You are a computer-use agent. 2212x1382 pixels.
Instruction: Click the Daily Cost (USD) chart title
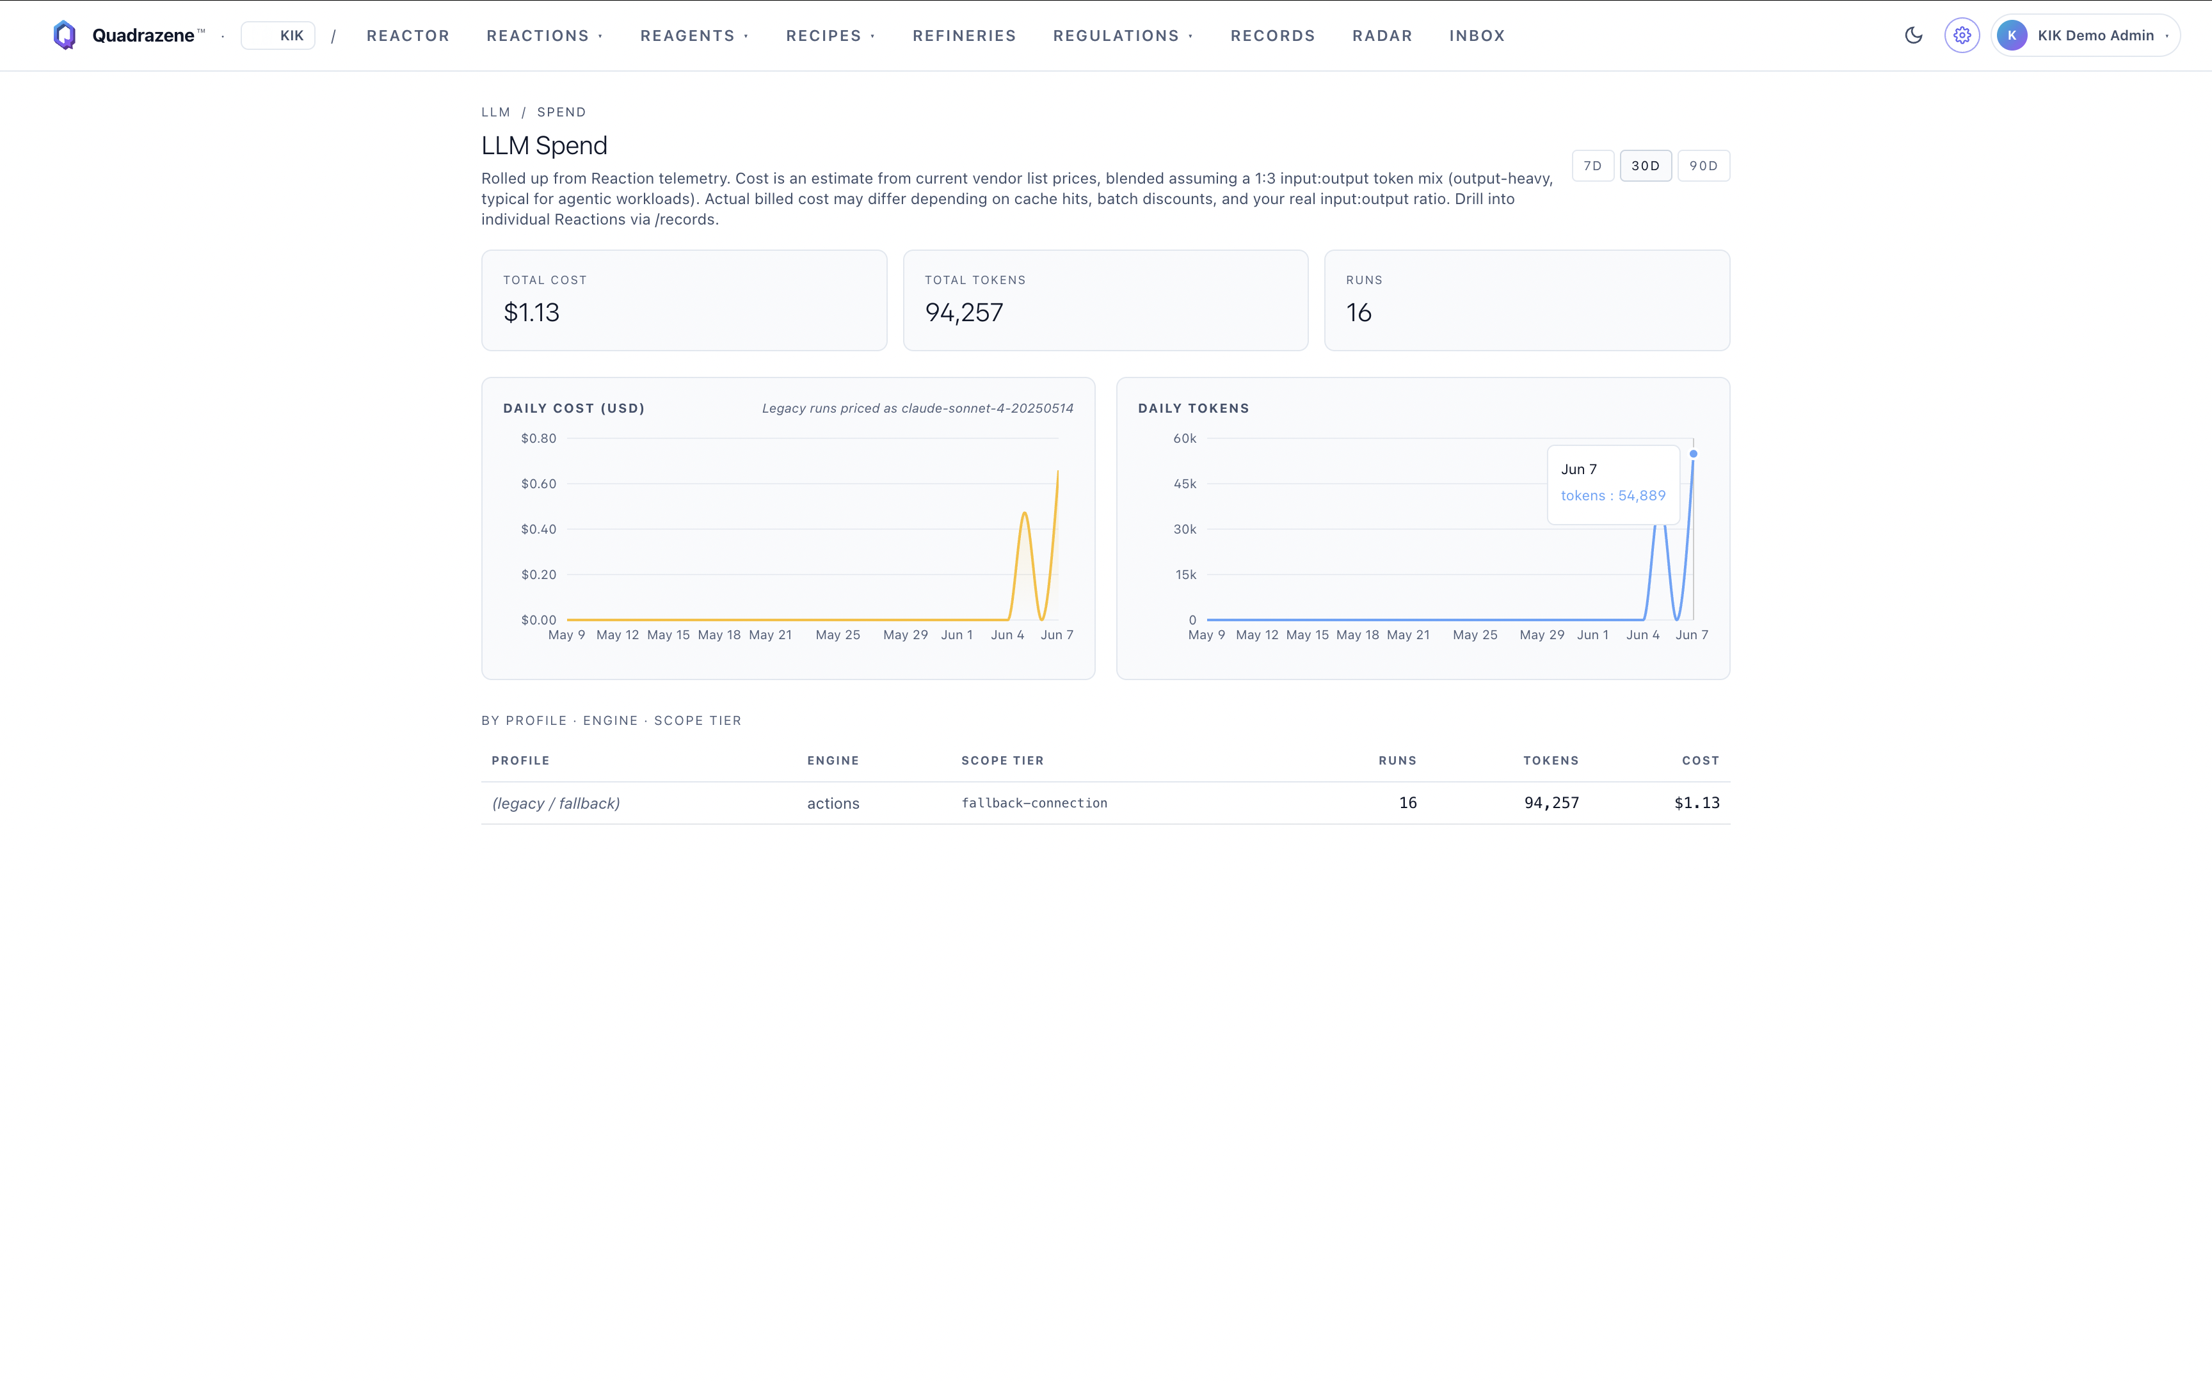pyautogui.click(x=574, y=409)
